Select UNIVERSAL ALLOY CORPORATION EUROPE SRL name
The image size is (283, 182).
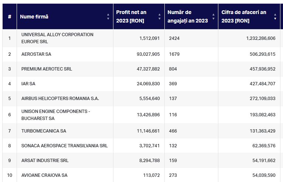click(57, 38)
